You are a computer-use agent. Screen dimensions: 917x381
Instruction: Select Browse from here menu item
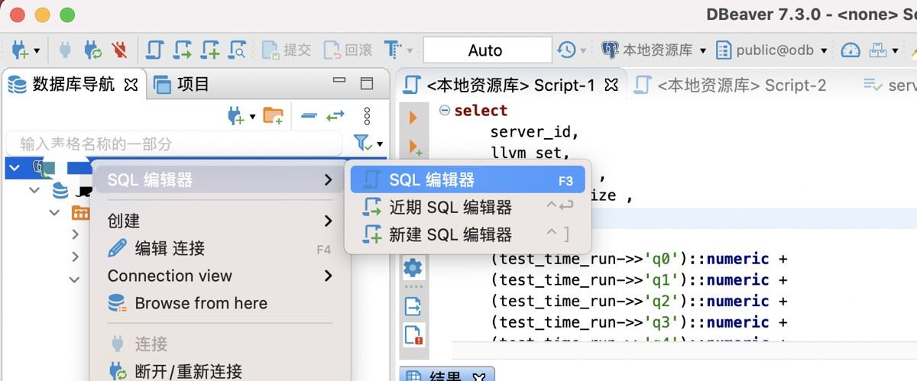click(x=219, y=303)
